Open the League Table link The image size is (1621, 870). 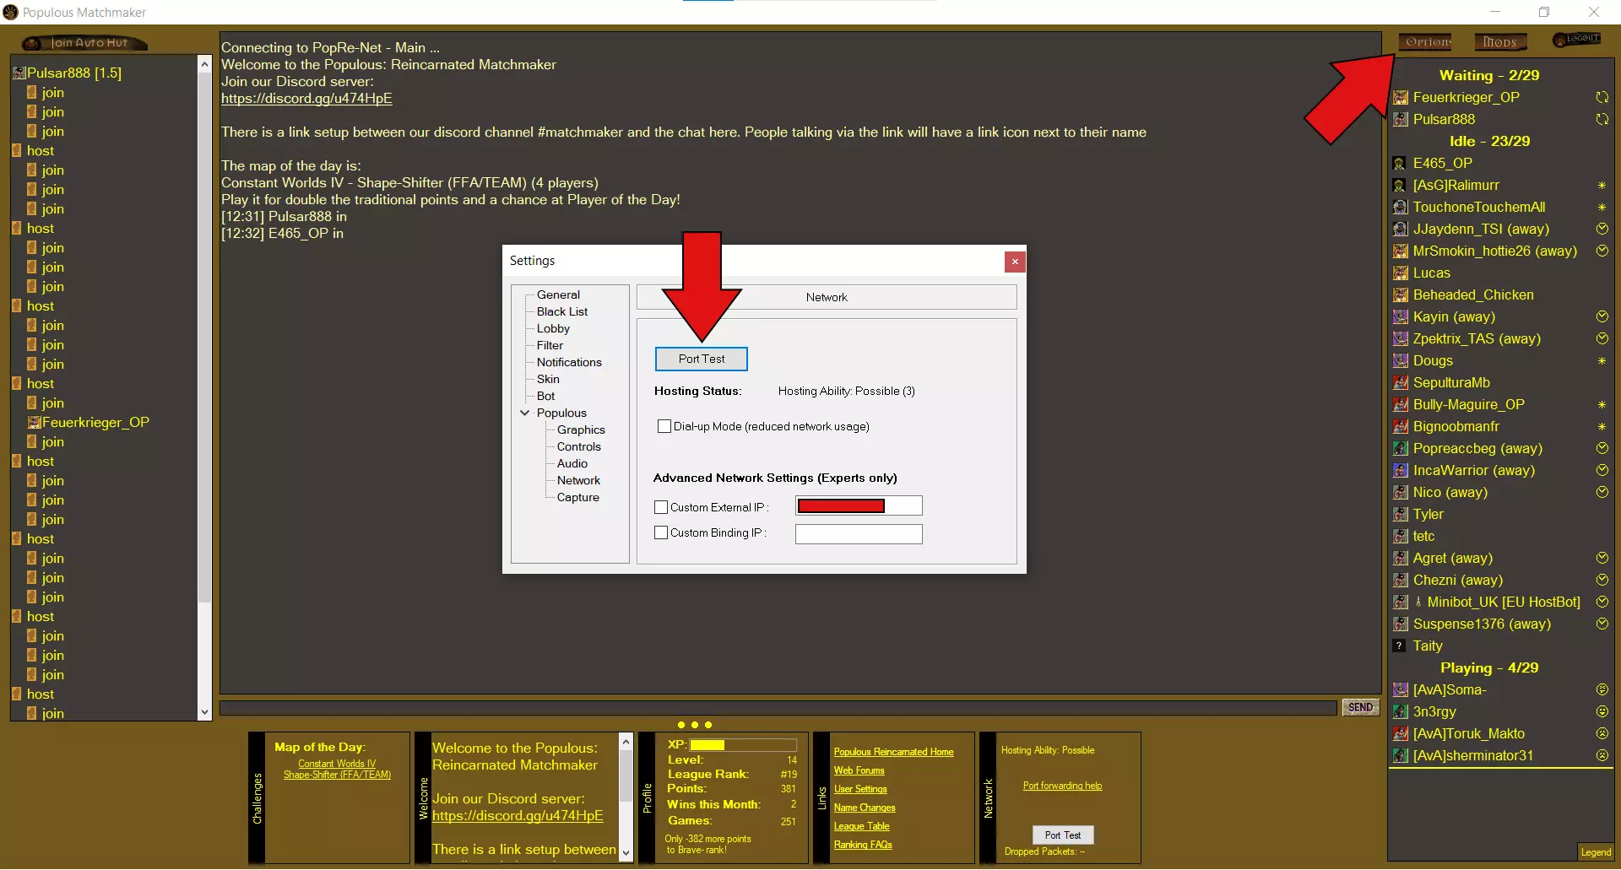(x=862, y=827)
